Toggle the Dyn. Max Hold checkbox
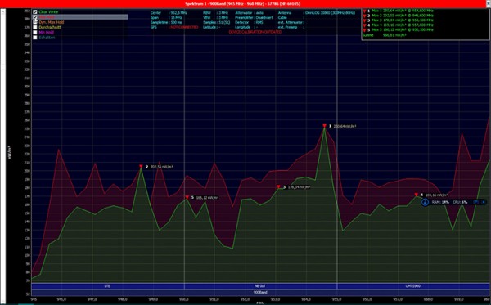 pos(35,22)
